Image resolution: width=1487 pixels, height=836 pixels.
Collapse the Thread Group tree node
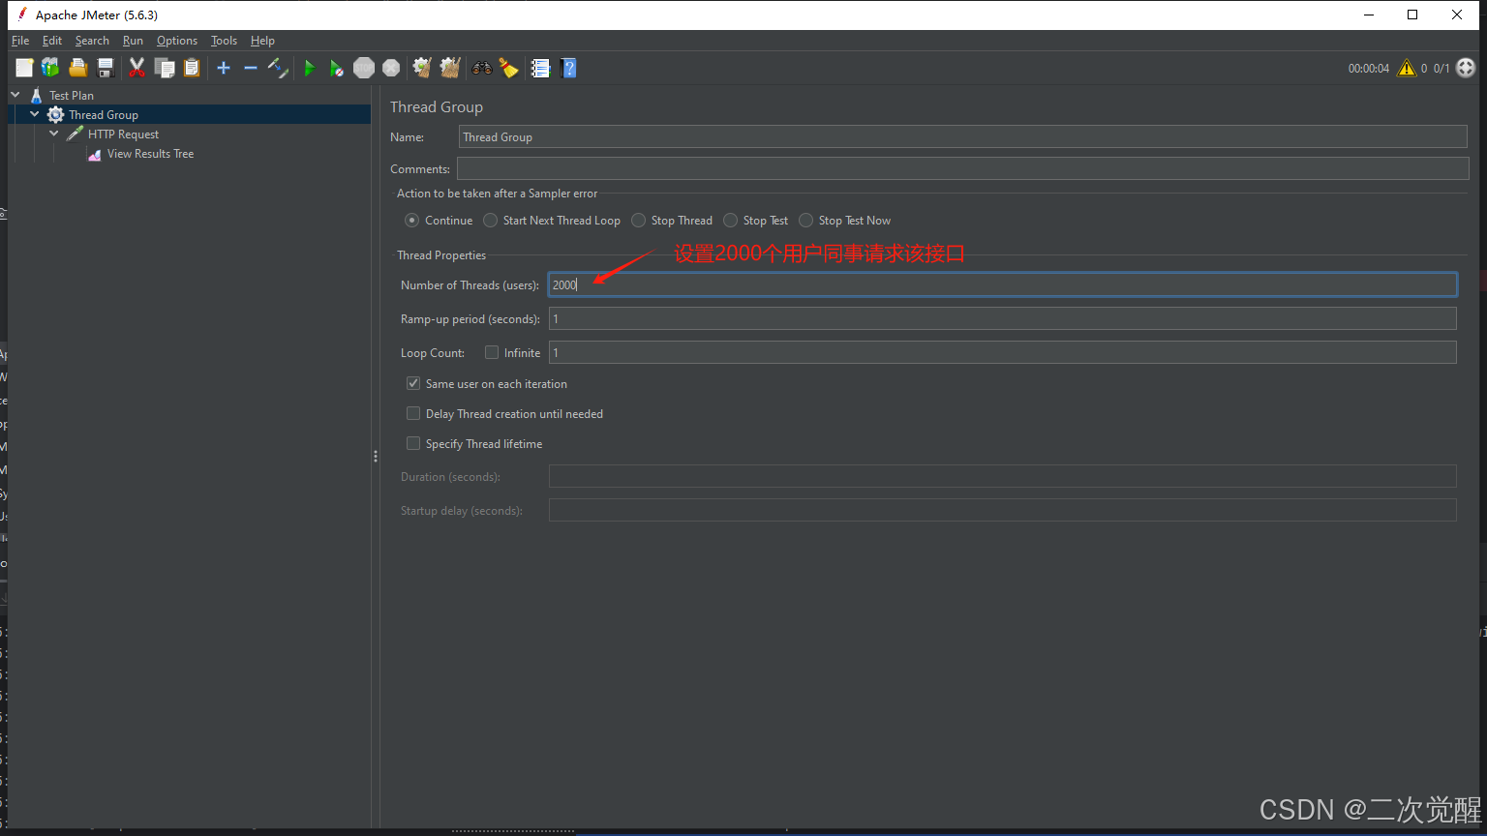tap(35, 114)
